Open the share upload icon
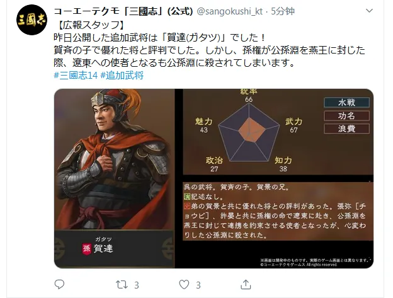This screenshot has height=298, width=393. (x=246, y=285)
